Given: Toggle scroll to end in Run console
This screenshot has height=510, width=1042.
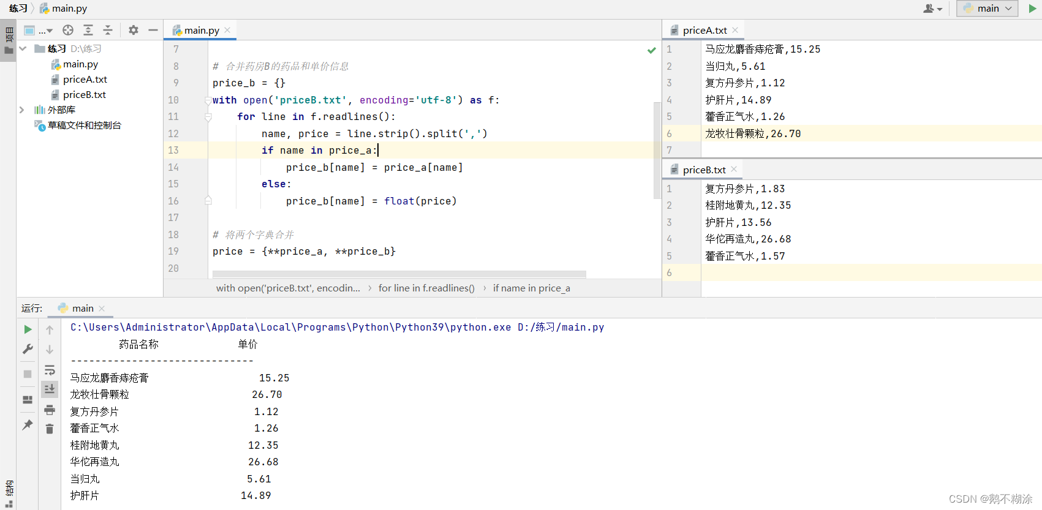Looking at the screenshot, I should pos(50,389).
